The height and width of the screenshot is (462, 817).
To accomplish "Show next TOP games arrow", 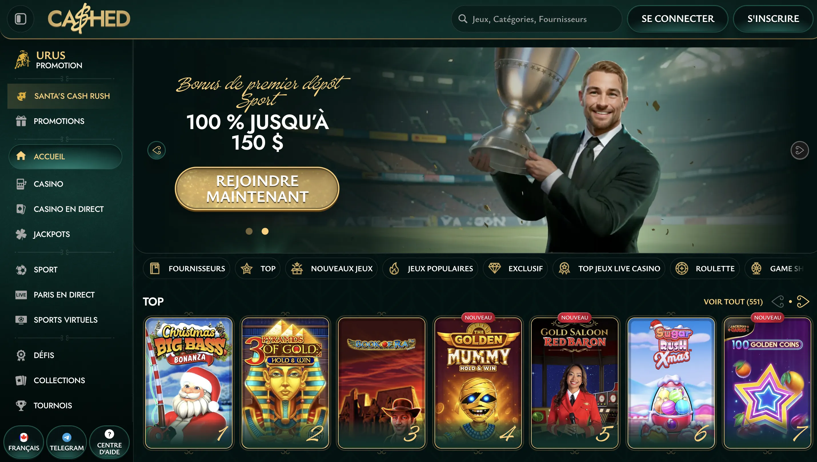I will point(803,302).
